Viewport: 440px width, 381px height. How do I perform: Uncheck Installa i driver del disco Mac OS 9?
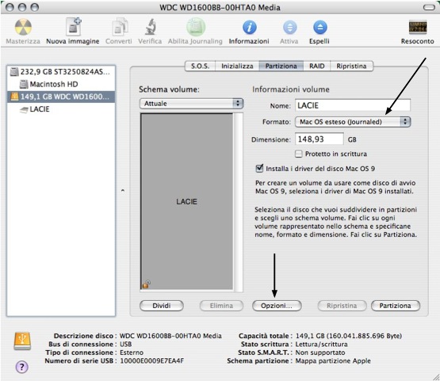coord(259,168)
